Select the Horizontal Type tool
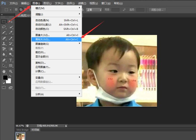The height and width of the screenshot is (140, 196). pyautogui.click(x=11, y=60)
